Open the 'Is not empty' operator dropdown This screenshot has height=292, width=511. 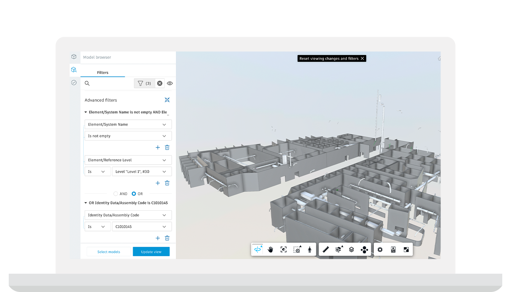point(128,136)
